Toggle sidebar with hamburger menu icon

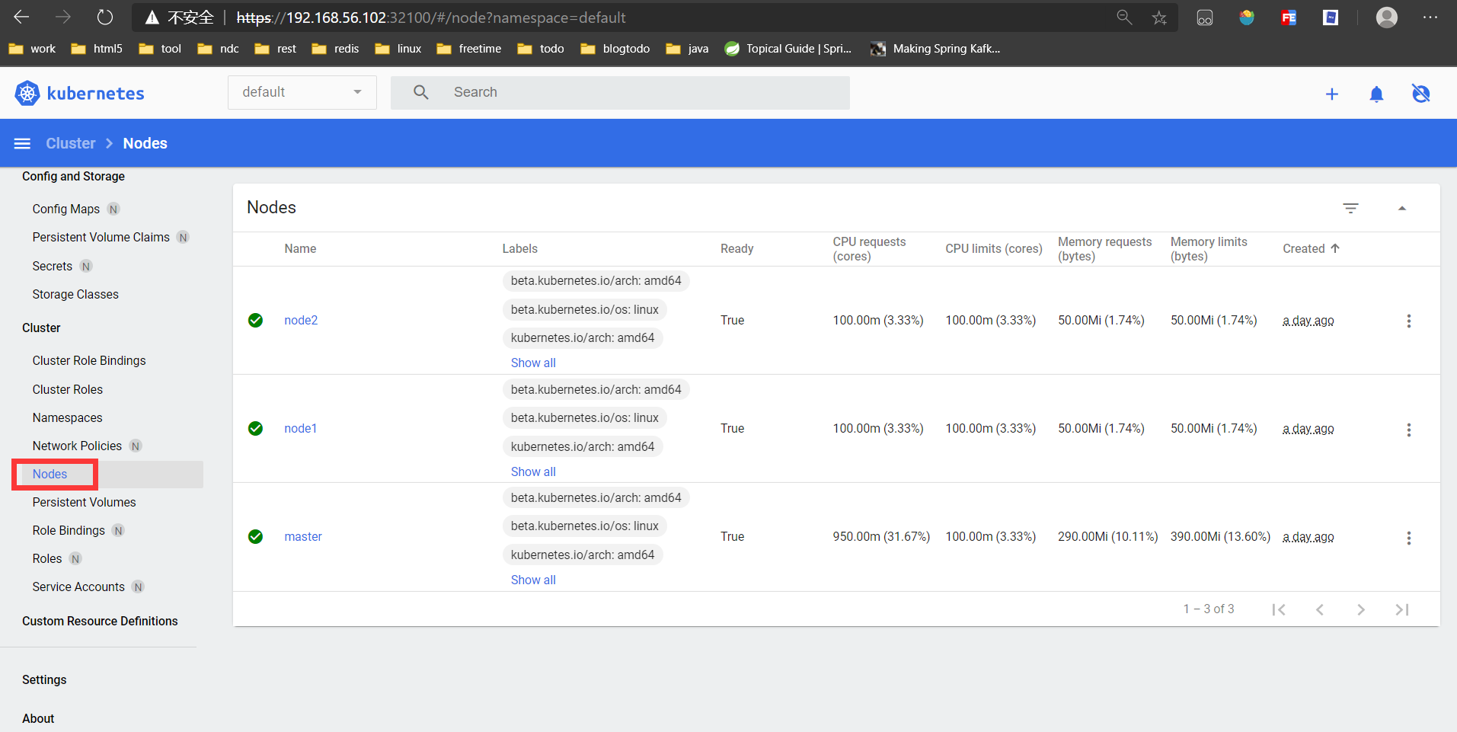(22, 143)
